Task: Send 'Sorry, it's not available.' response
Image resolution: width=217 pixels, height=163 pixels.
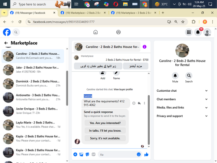Action: (105, 138)
